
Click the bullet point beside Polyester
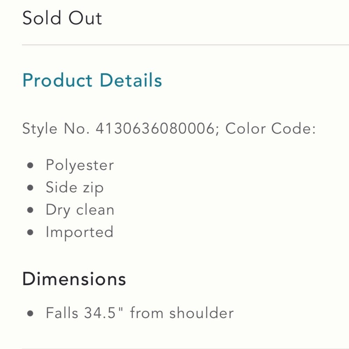pos(31,165)
